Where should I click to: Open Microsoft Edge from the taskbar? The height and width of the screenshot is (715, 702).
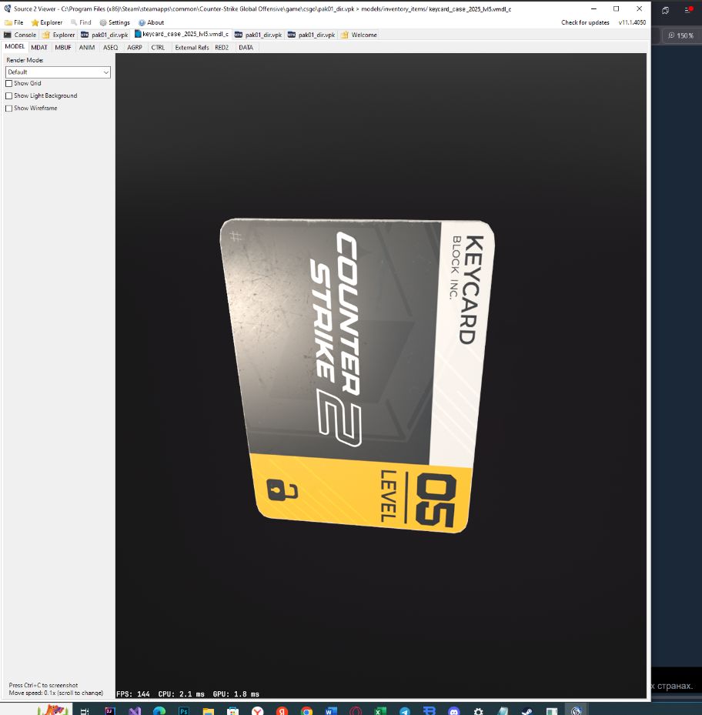click(x=159, y=711)
